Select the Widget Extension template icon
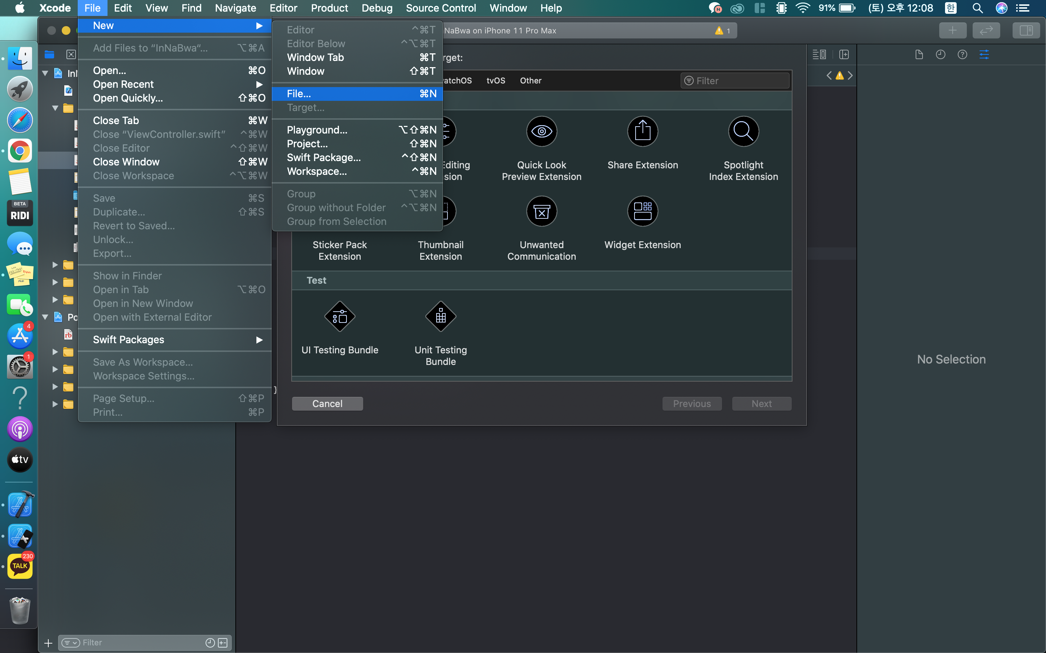 (642, 211)
